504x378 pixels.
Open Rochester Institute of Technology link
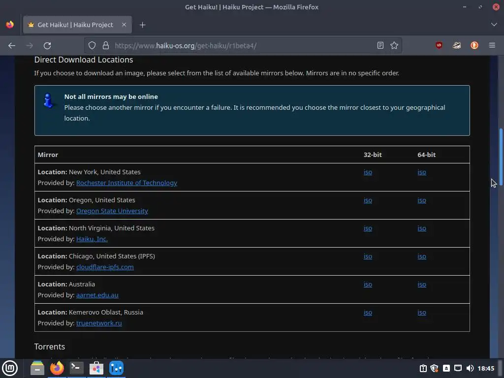coord(126,183)
